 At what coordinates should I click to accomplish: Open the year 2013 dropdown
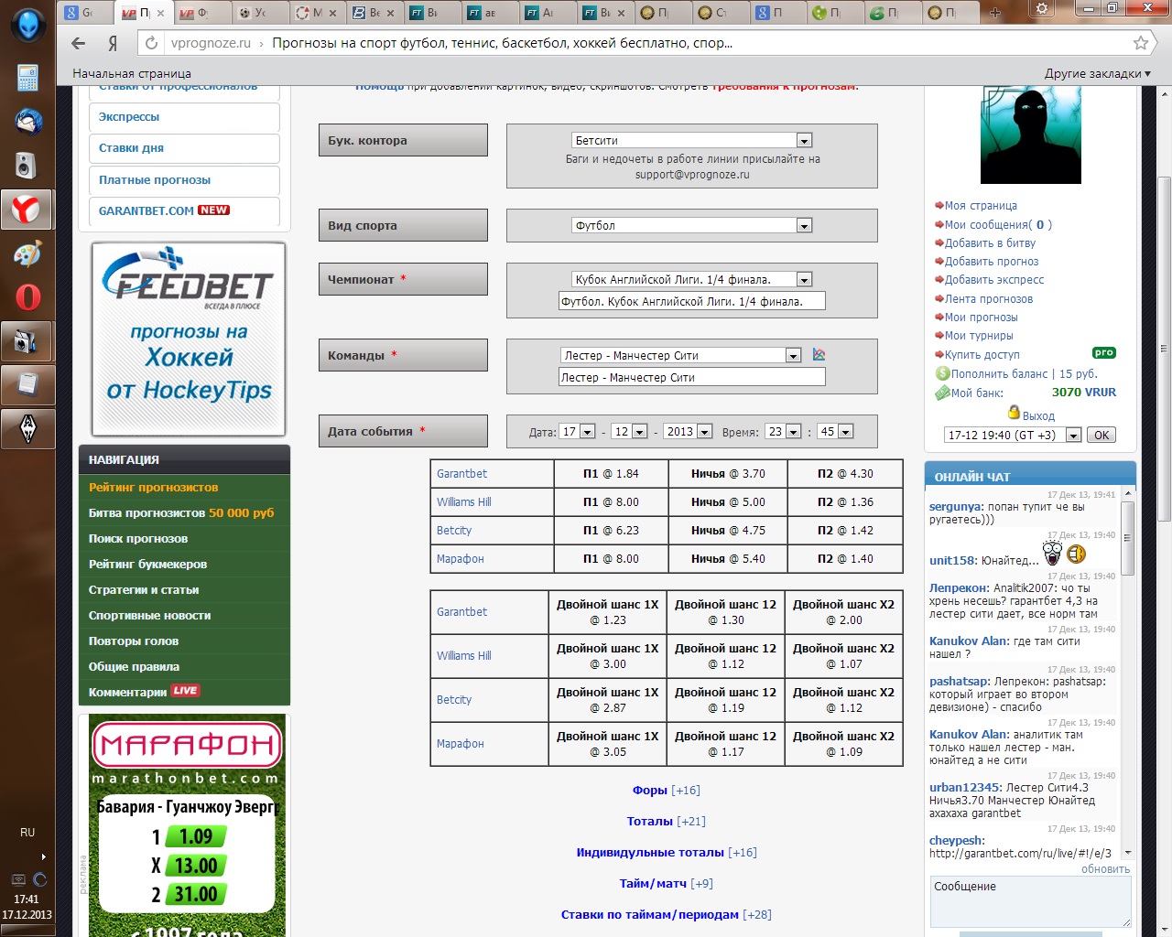coord(689,431)
